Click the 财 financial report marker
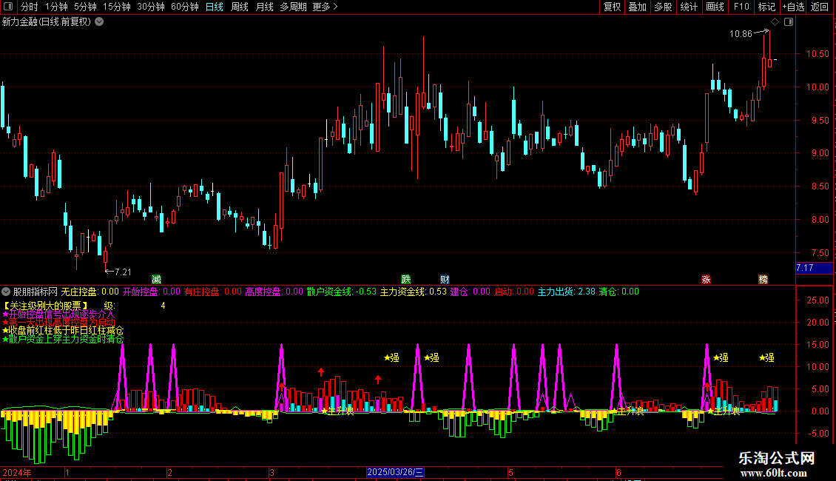Viewport: 836px width, 481px height. (445, 280)
